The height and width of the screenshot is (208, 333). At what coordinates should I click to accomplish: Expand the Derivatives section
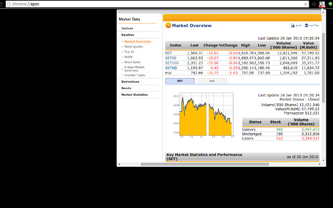tap(130, 82)
